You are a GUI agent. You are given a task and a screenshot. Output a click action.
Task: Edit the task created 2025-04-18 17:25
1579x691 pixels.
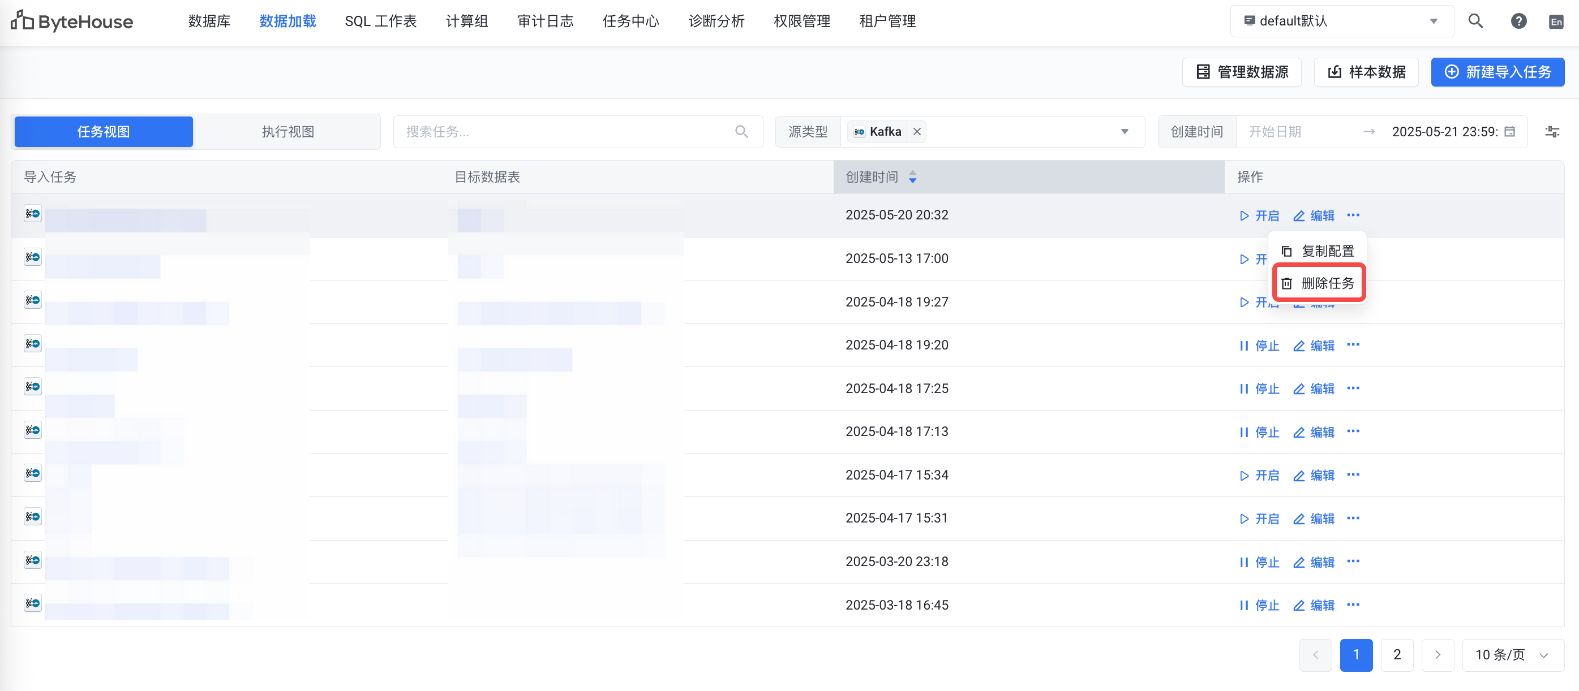(1314, 389)
